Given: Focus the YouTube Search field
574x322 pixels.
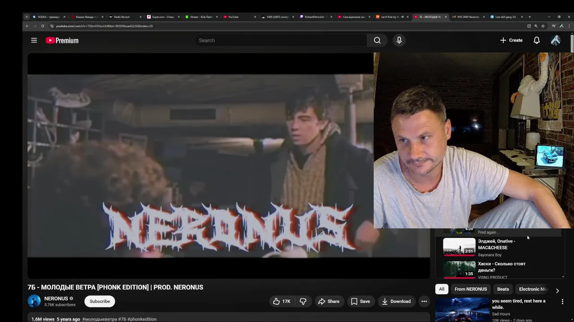Looking at the screenshot, I should (x=281, y=40).
